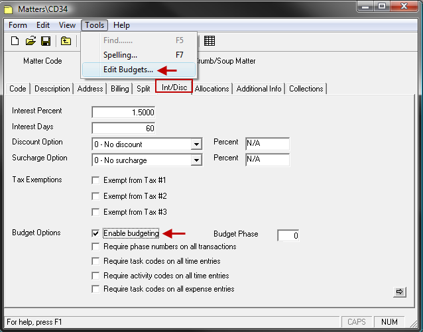This screenshot has width=423, height=332.
Task: Click the Budget Phase number field
Action: 288,235
